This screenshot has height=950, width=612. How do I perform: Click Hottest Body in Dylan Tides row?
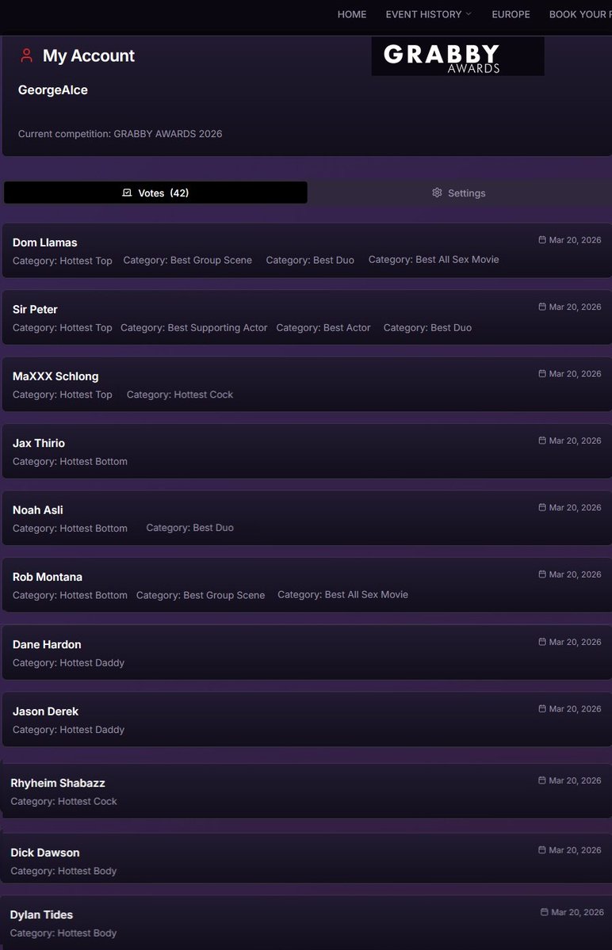pos(63,933)
